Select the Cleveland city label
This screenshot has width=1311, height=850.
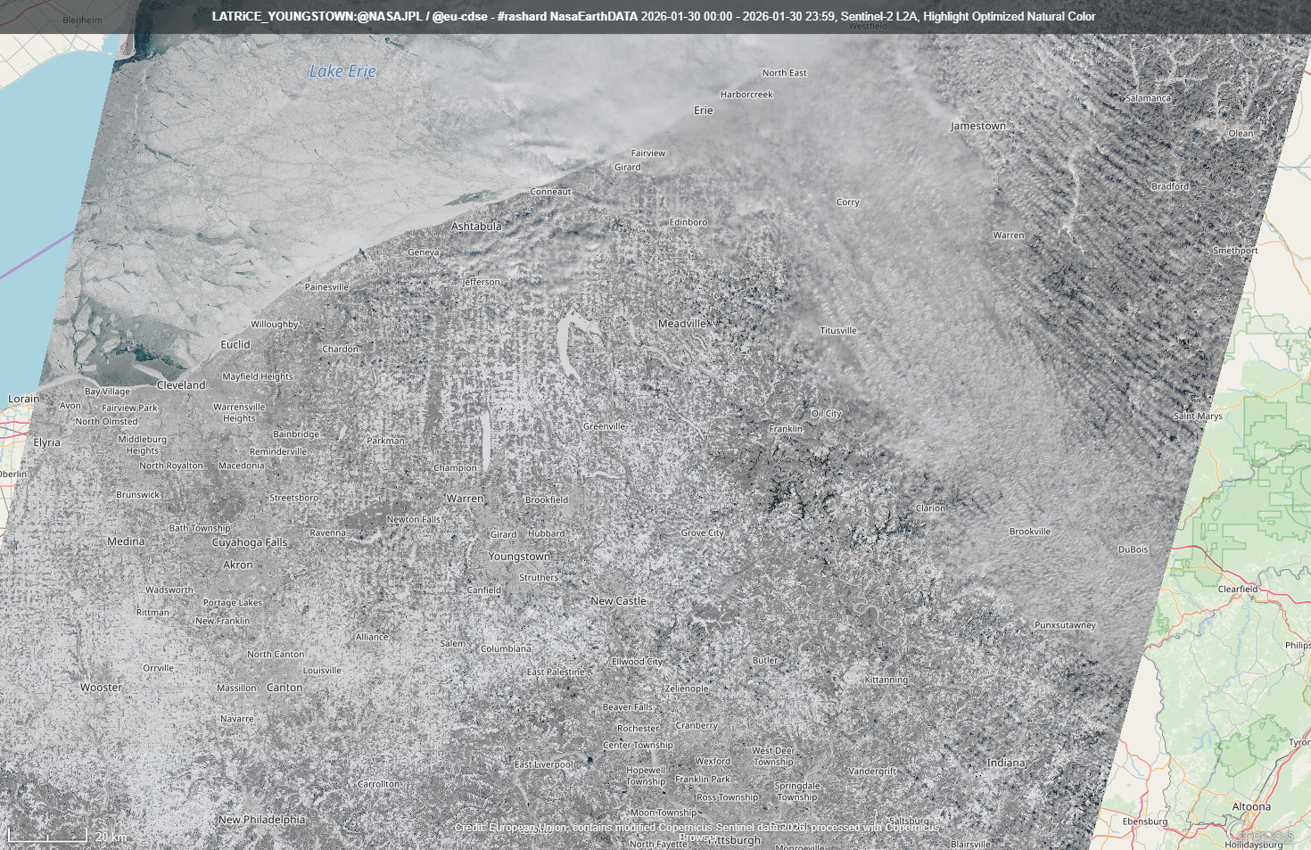pyautogui.click(x=181, y=385)
